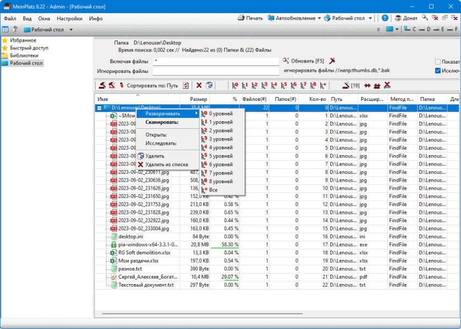Select the pia-windows-x64-3.3.1-0 file row
Screen dimensions: 461x329
point(276,245)
